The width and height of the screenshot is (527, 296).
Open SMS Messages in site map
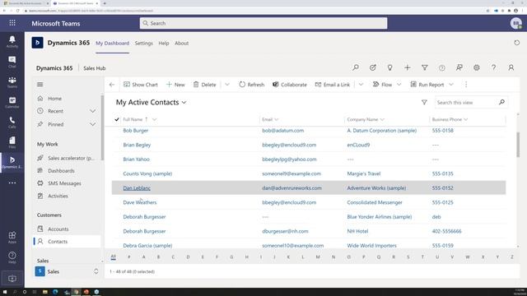64,183
